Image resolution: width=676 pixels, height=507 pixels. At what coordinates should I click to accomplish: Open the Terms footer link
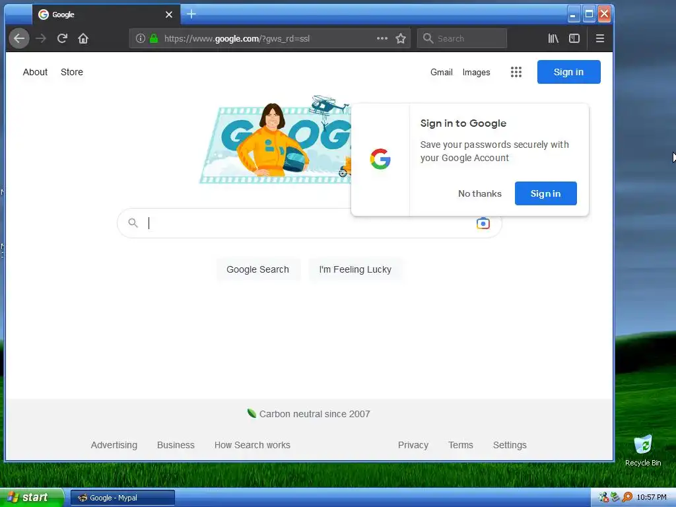click(x=460, y=445)
